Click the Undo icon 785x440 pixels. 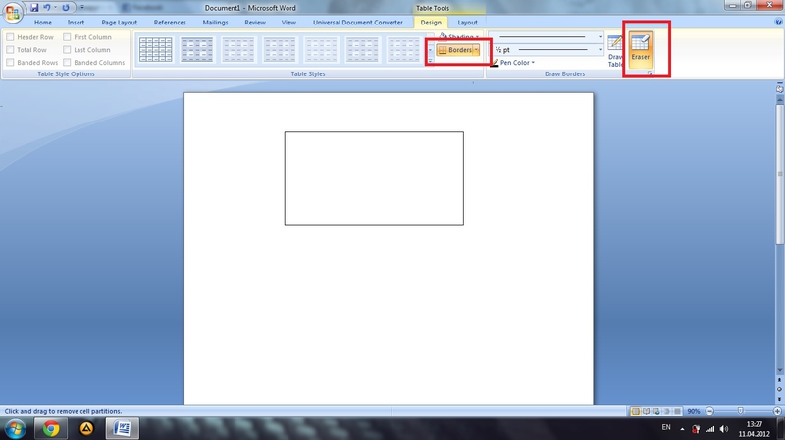[x=48, y=7]
